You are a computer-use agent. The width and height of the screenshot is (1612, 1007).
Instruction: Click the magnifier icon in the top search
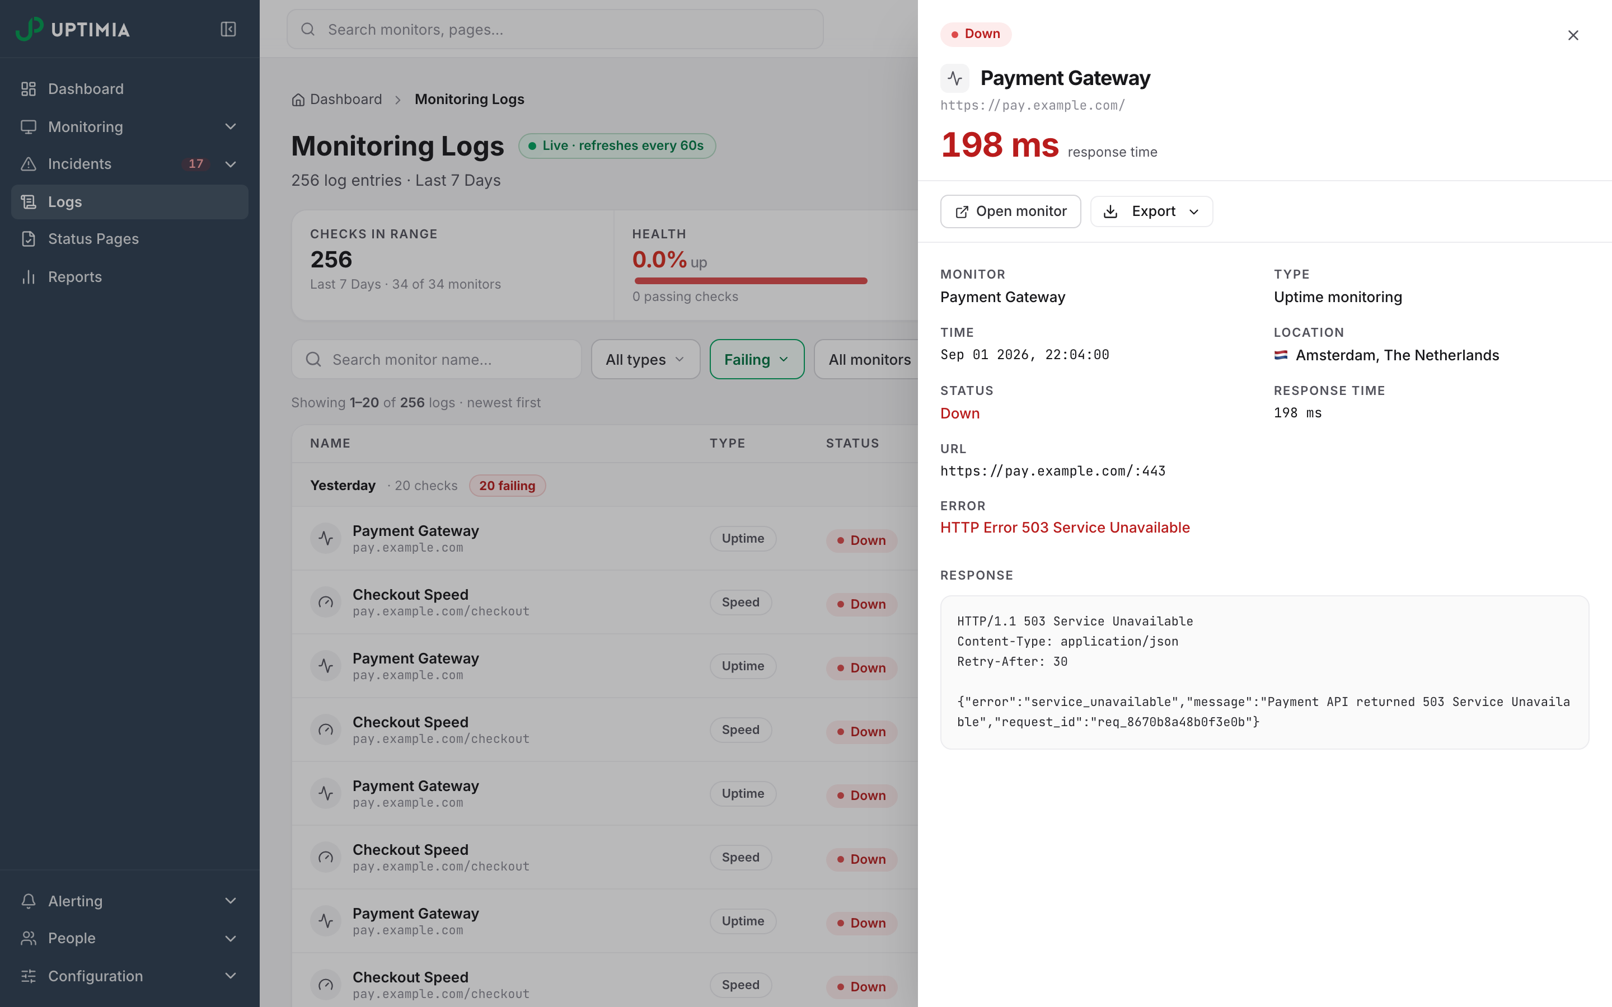click(308, 29)
